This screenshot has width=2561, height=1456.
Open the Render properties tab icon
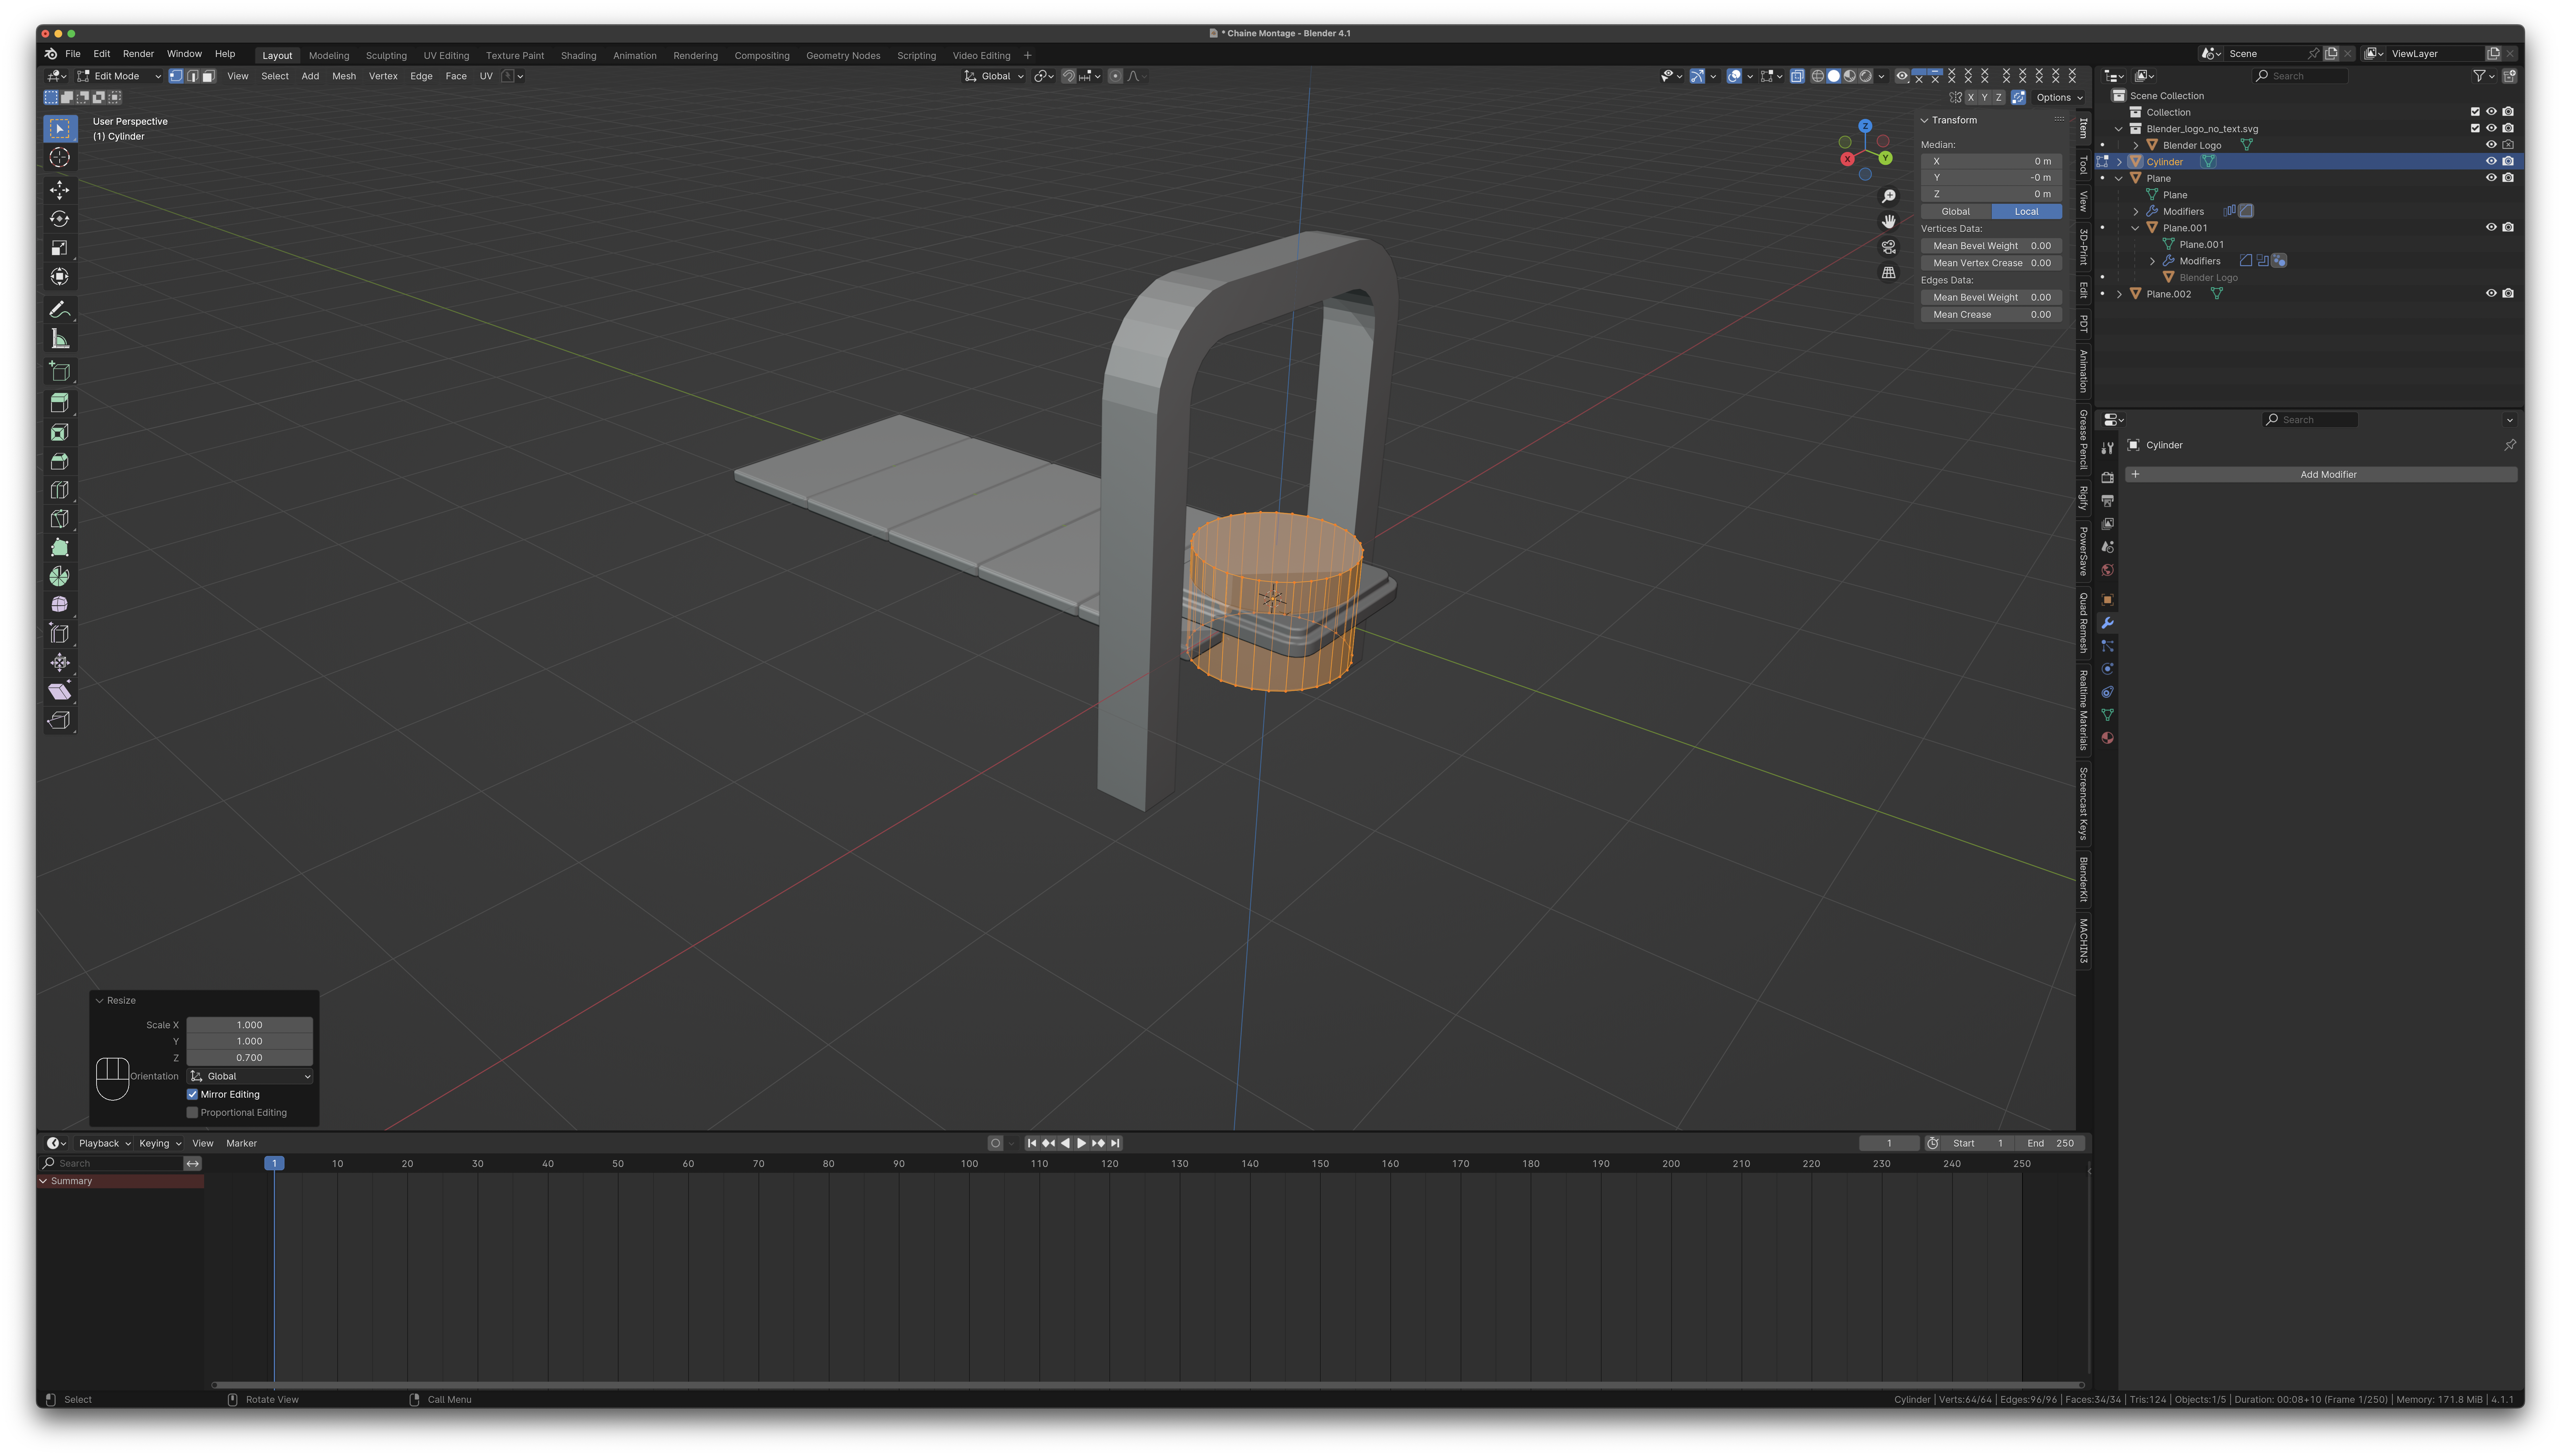click(x=2107, y=478)
